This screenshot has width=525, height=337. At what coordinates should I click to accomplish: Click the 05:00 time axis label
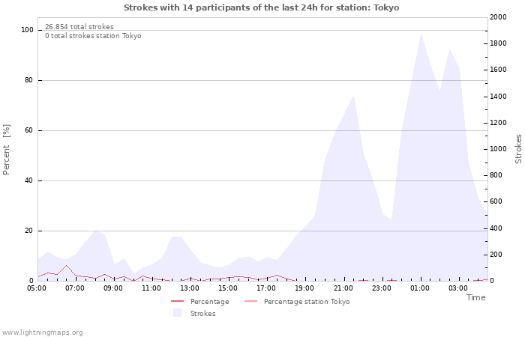[x=37, y=288]
